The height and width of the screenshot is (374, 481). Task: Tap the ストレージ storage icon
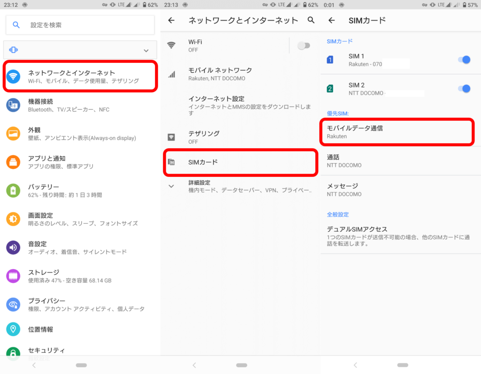pos(13,276)
